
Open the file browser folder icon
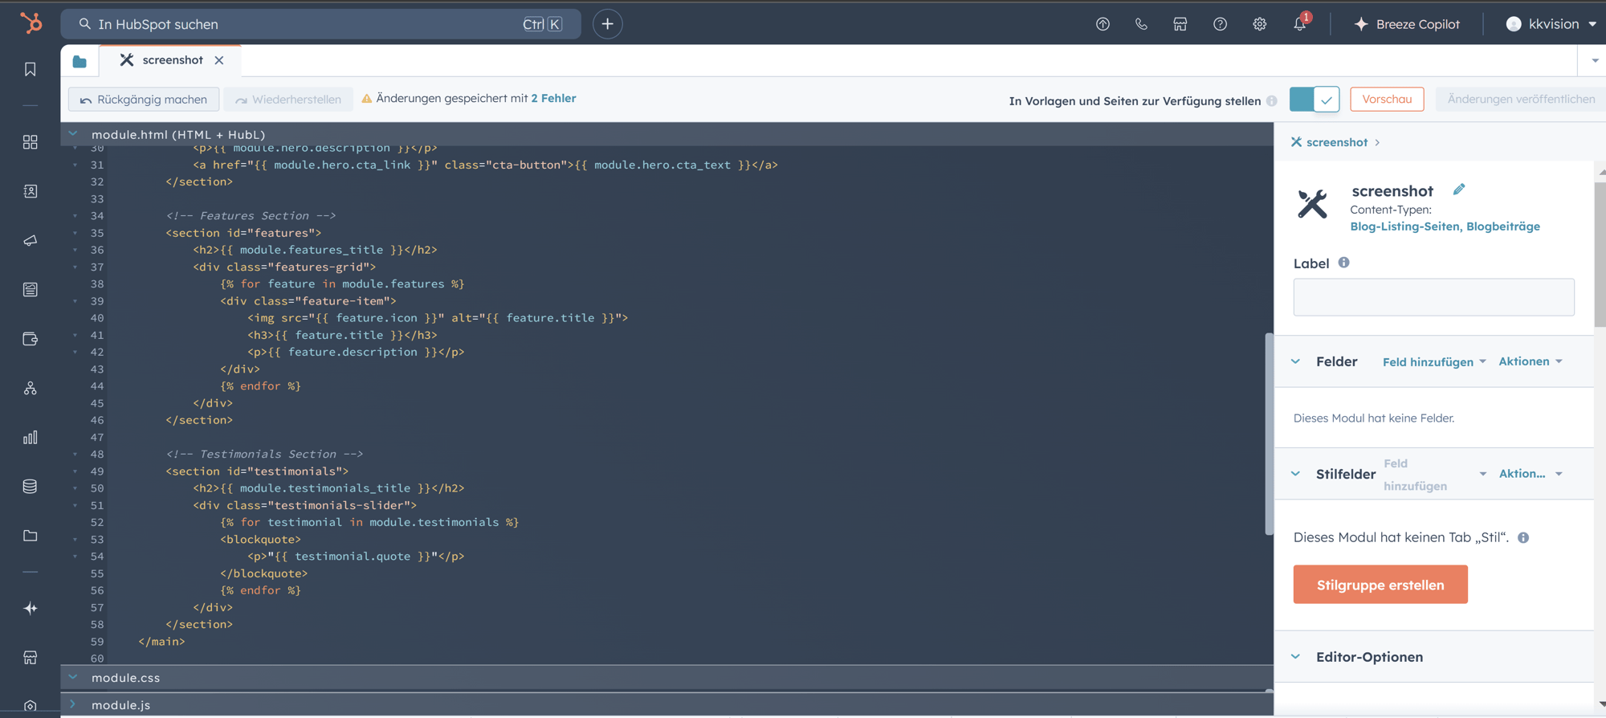coord(79,61)
